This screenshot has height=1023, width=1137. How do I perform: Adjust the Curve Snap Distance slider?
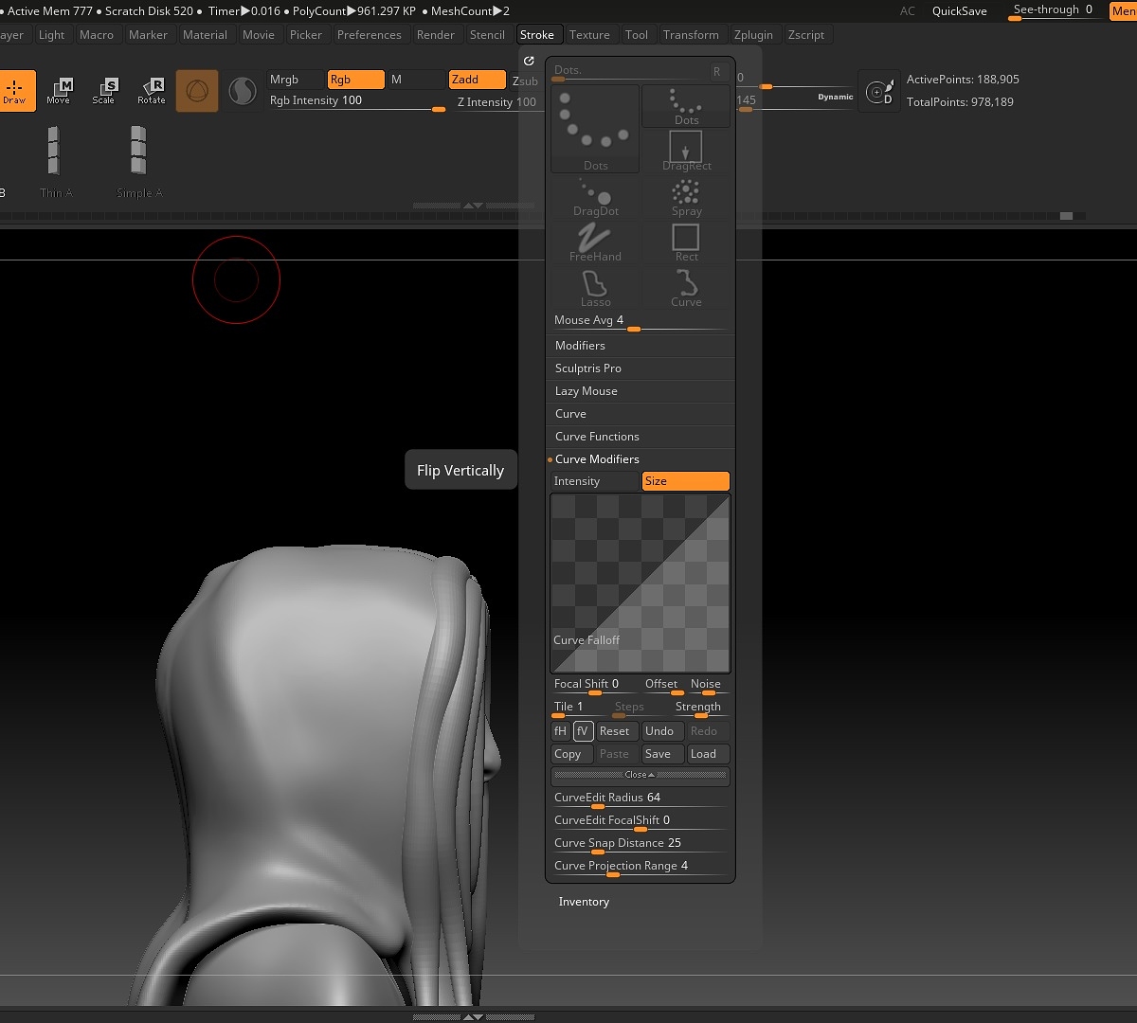pyautogui.click(x=641, y=845)
